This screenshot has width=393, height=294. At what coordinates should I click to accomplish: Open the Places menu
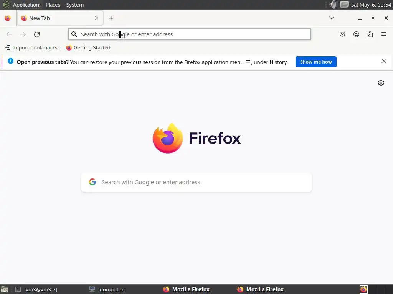[x=53, y=5]
